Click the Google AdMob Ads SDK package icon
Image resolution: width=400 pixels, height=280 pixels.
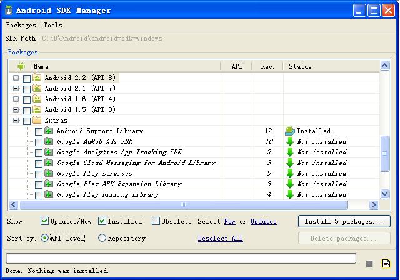pyautogui.click(x=49, y=141)
